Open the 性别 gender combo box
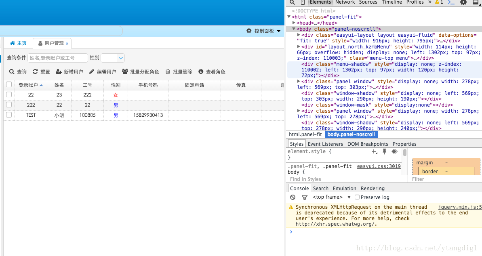482x256 pixels. point(112,58)
